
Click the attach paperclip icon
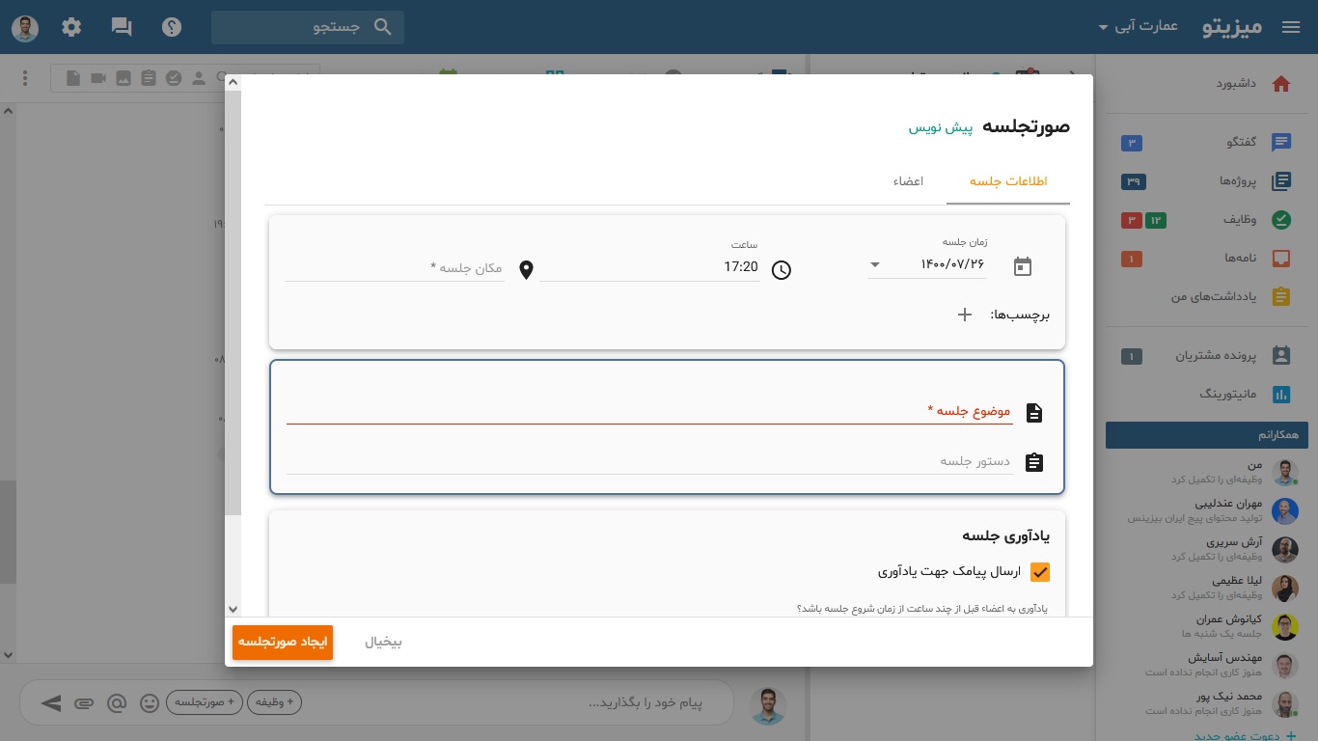tap(85, 703)
